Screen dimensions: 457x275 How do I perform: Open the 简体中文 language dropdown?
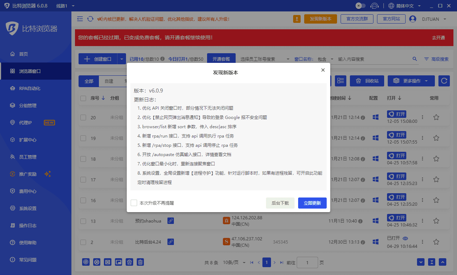[x=404, y=6]
